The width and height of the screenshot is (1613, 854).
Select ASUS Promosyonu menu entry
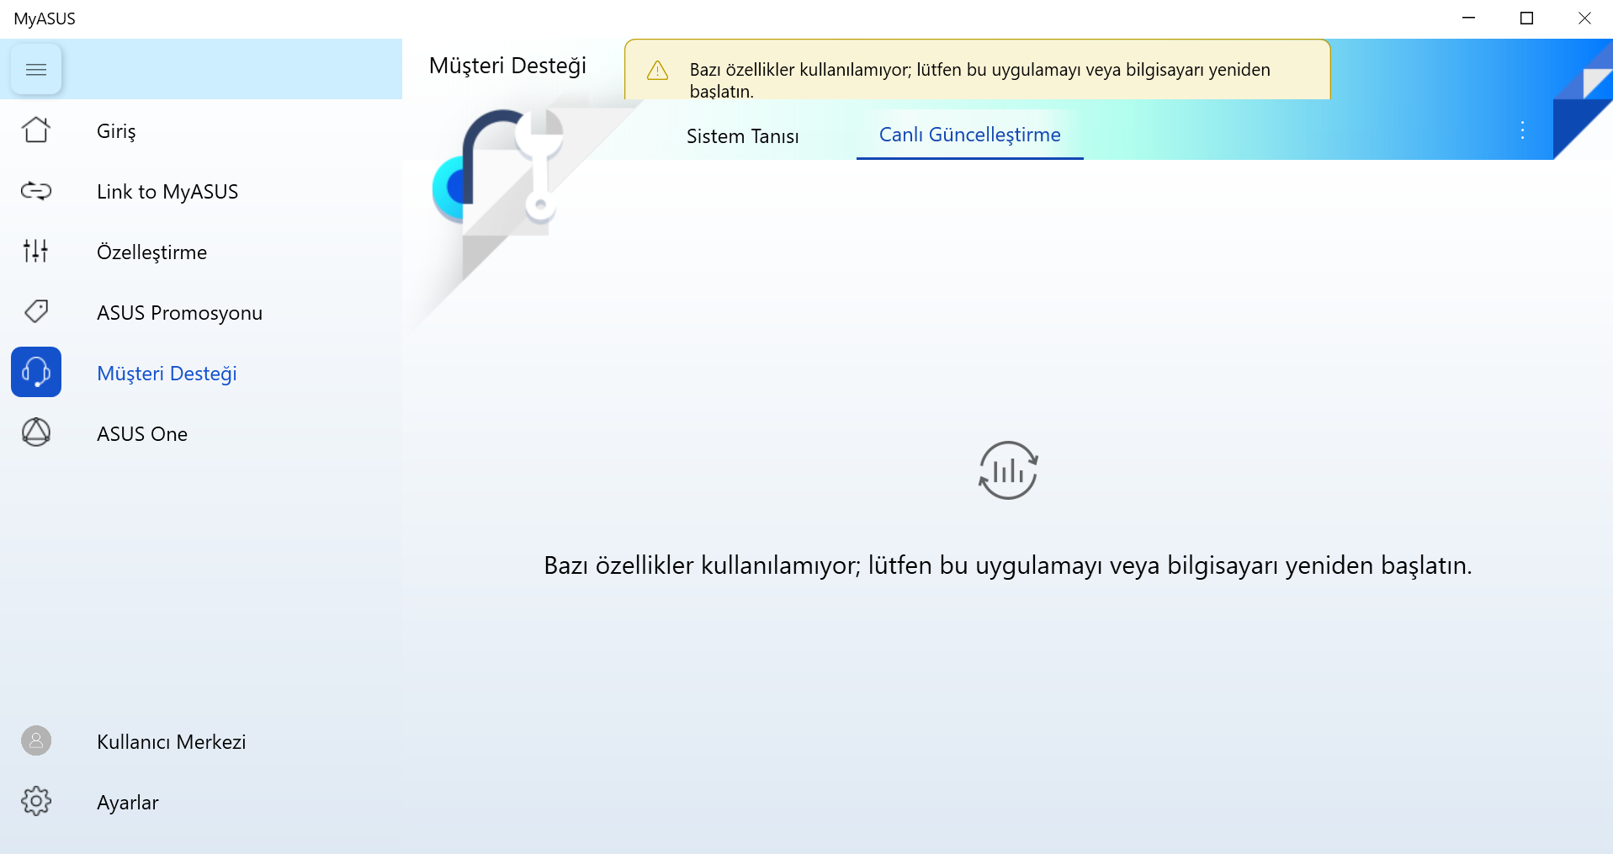[x=179, y=313]
